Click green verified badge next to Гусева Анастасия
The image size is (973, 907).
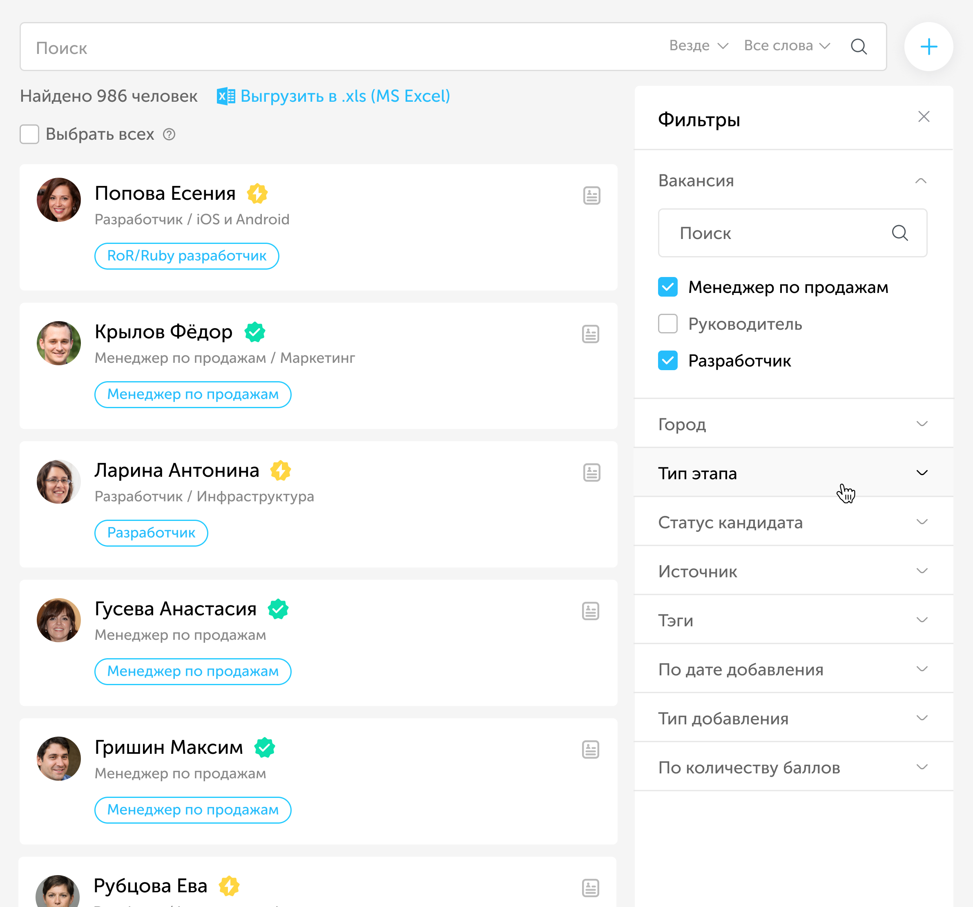(278, 609)
